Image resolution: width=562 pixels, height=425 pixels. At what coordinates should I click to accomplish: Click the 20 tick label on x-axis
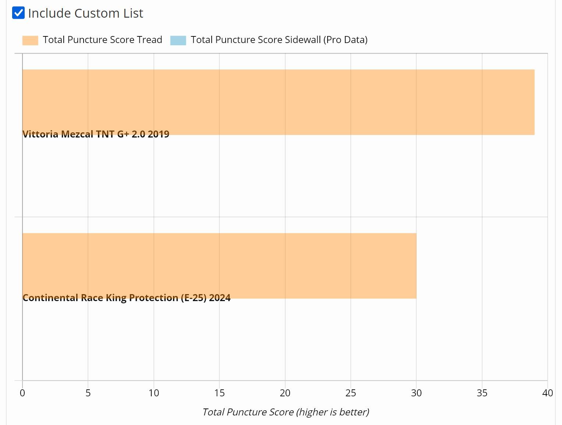pyautogui.click(x=285, y=393)
